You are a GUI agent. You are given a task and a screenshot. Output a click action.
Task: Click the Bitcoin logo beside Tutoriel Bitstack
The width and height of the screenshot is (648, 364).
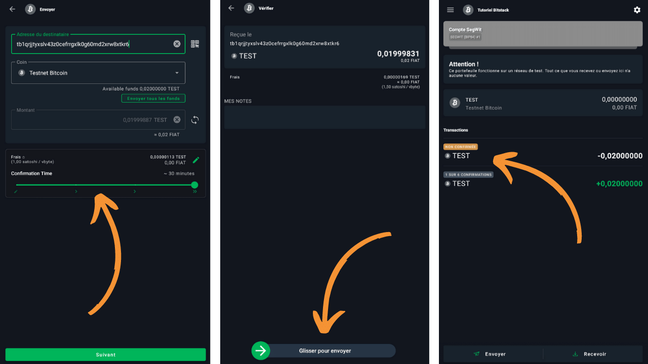[468, 10]
